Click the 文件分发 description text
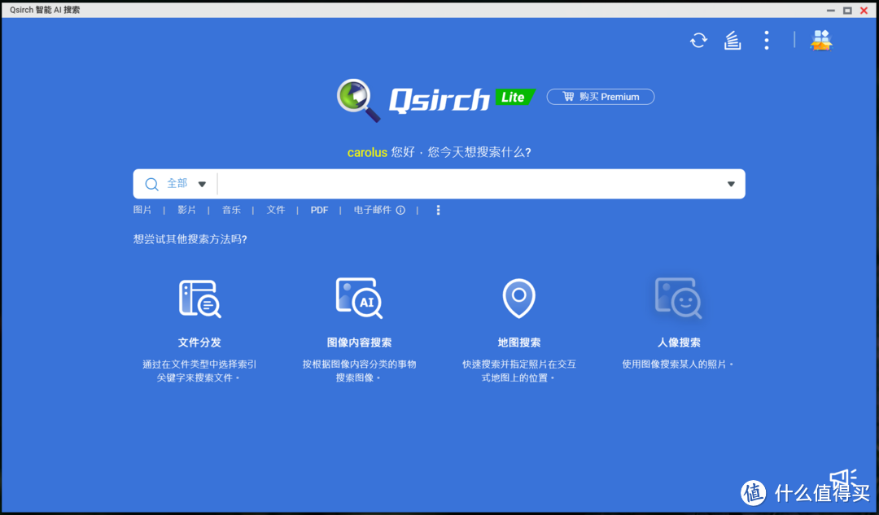The image size is (879, 515). tap(199, 371)
